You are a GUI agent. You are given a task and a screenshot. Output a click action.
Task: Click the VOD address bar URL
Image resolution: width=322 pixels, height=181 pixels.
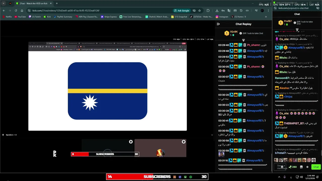tap(66, 11)
